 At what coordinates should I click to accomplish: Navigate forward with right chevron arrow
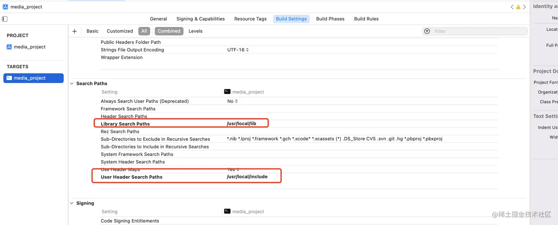pos(524,7)
